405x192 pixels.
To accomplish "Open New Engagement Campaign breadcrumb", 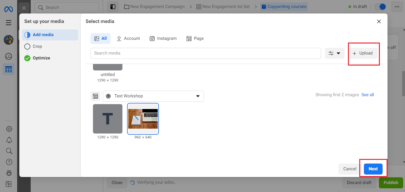I will pos(154,7).
